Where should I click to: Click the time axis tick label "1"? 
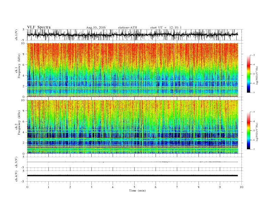coord(48,187)
